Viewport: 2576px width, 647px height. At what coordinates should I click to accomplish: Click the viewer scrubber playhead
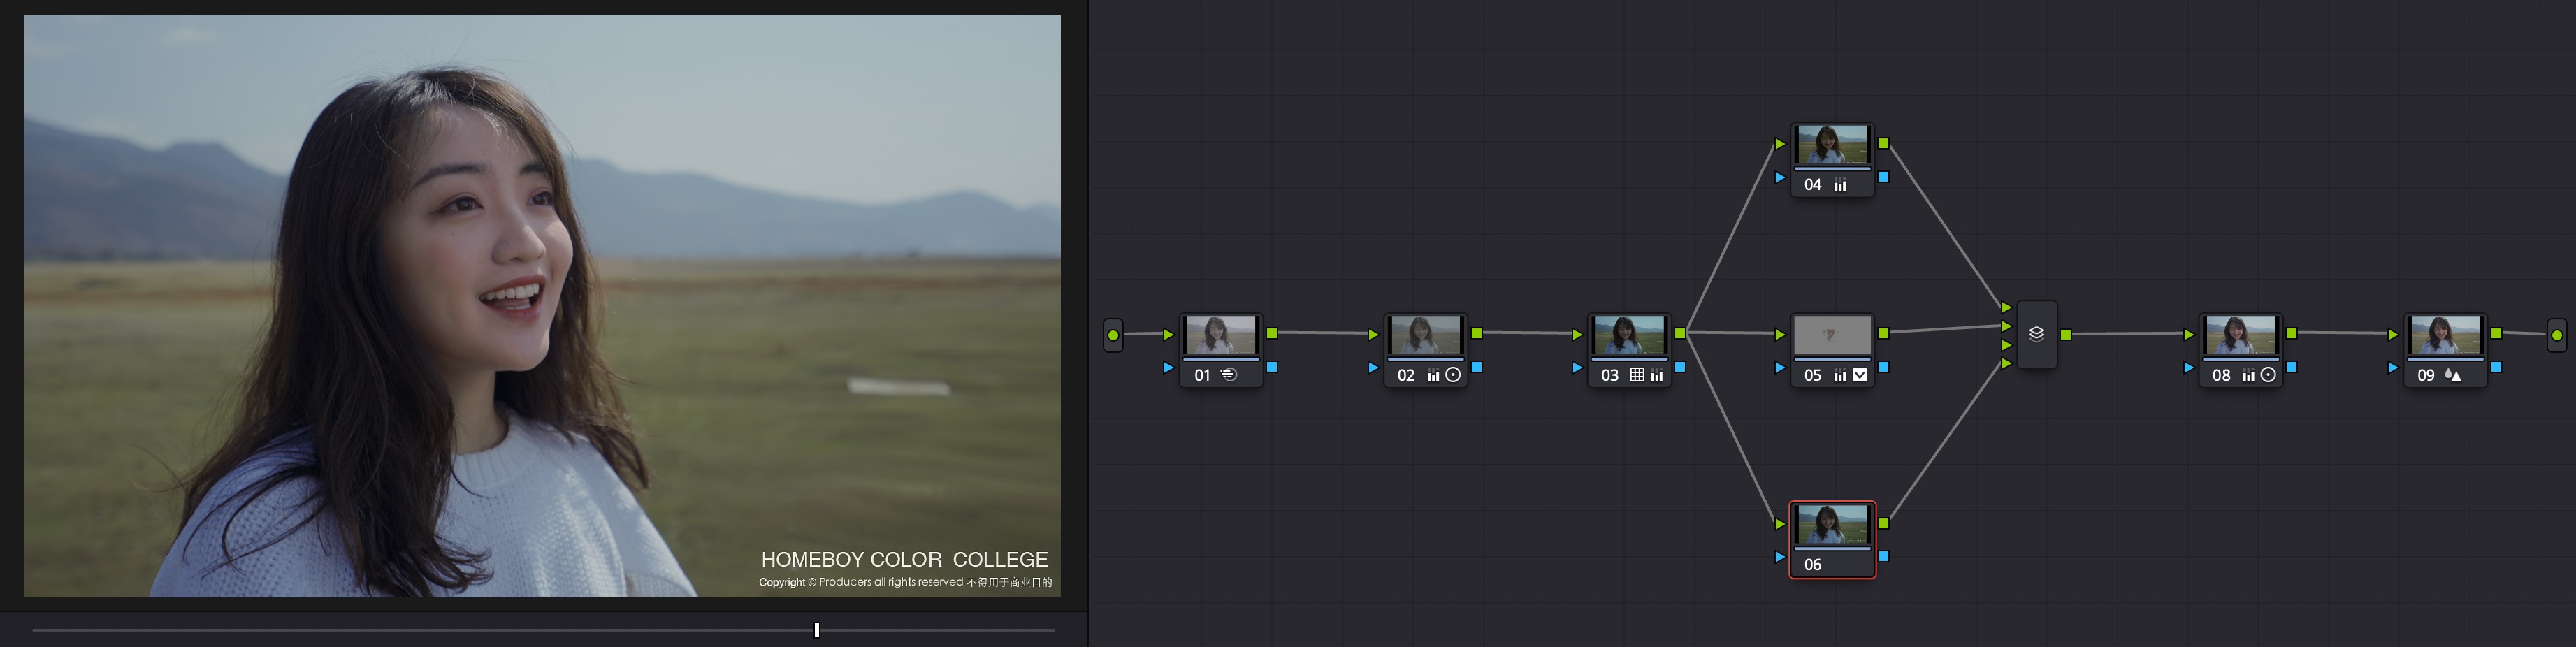coord(817,630)
